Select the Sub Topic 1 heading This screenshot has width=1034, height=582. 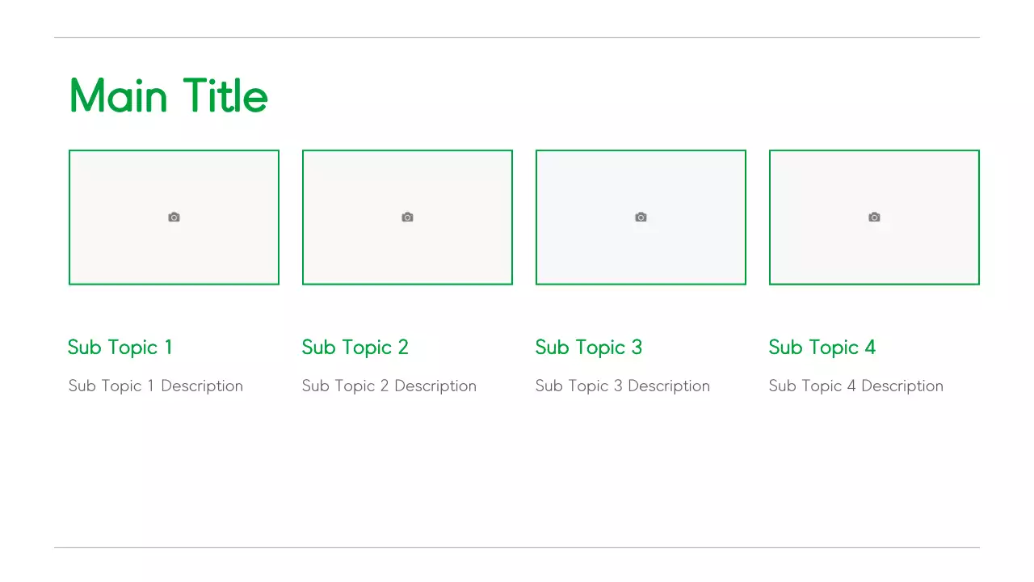click(x=120, y=348)
